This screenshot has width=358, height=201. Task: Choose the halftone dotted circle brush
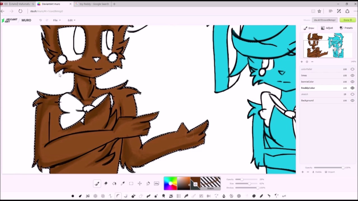95,196
